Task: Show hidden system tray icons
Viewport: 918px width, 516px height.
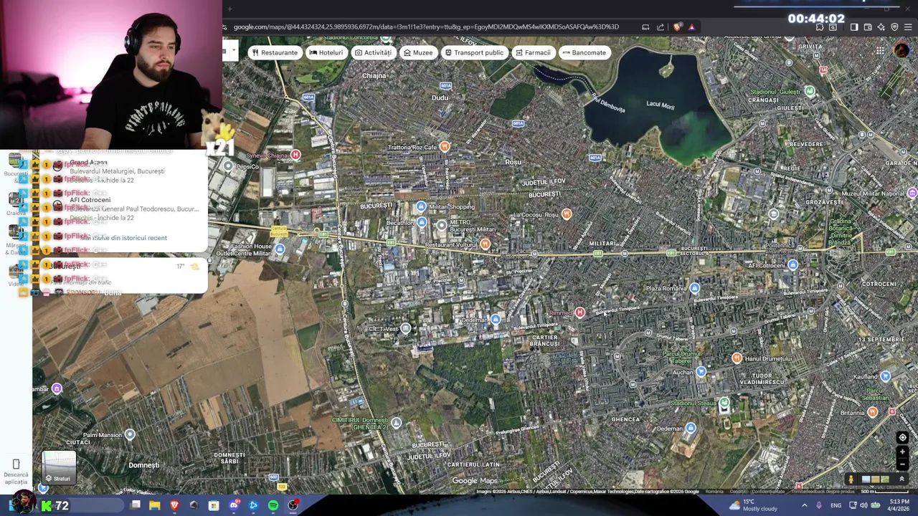Action: (804, 505)
